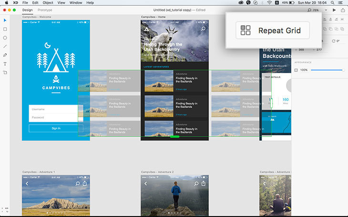
Task: Open Spotlight search in menu bar
Action: pos(332,3)
